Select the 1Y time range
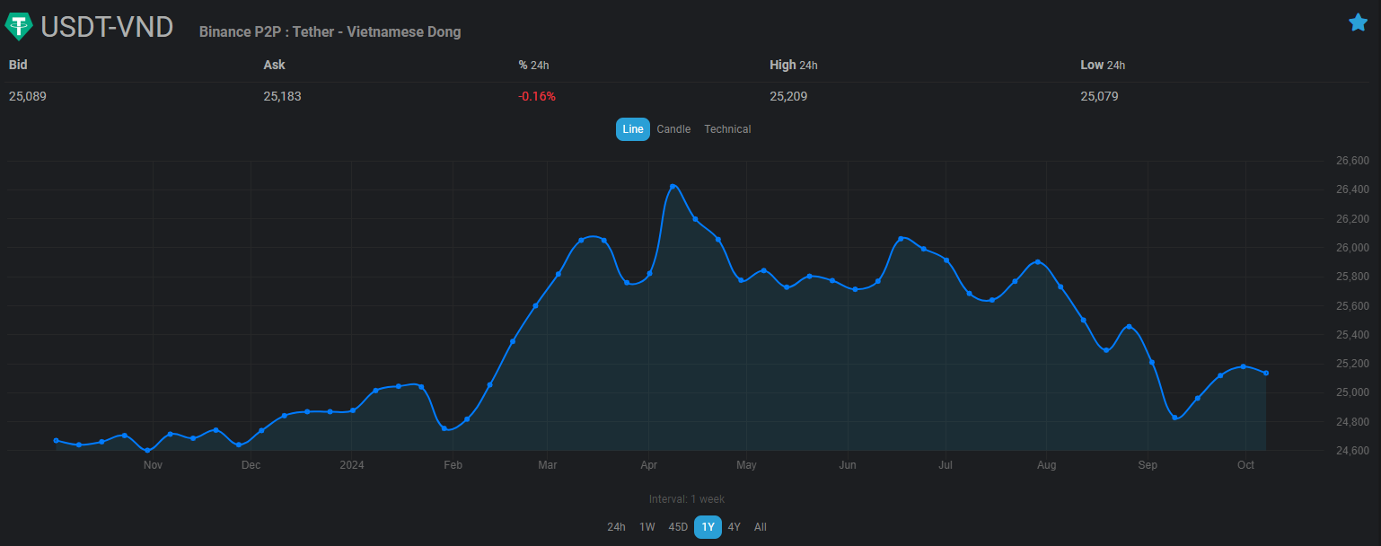Screen dimensions: 1381x546 point(708,527)
